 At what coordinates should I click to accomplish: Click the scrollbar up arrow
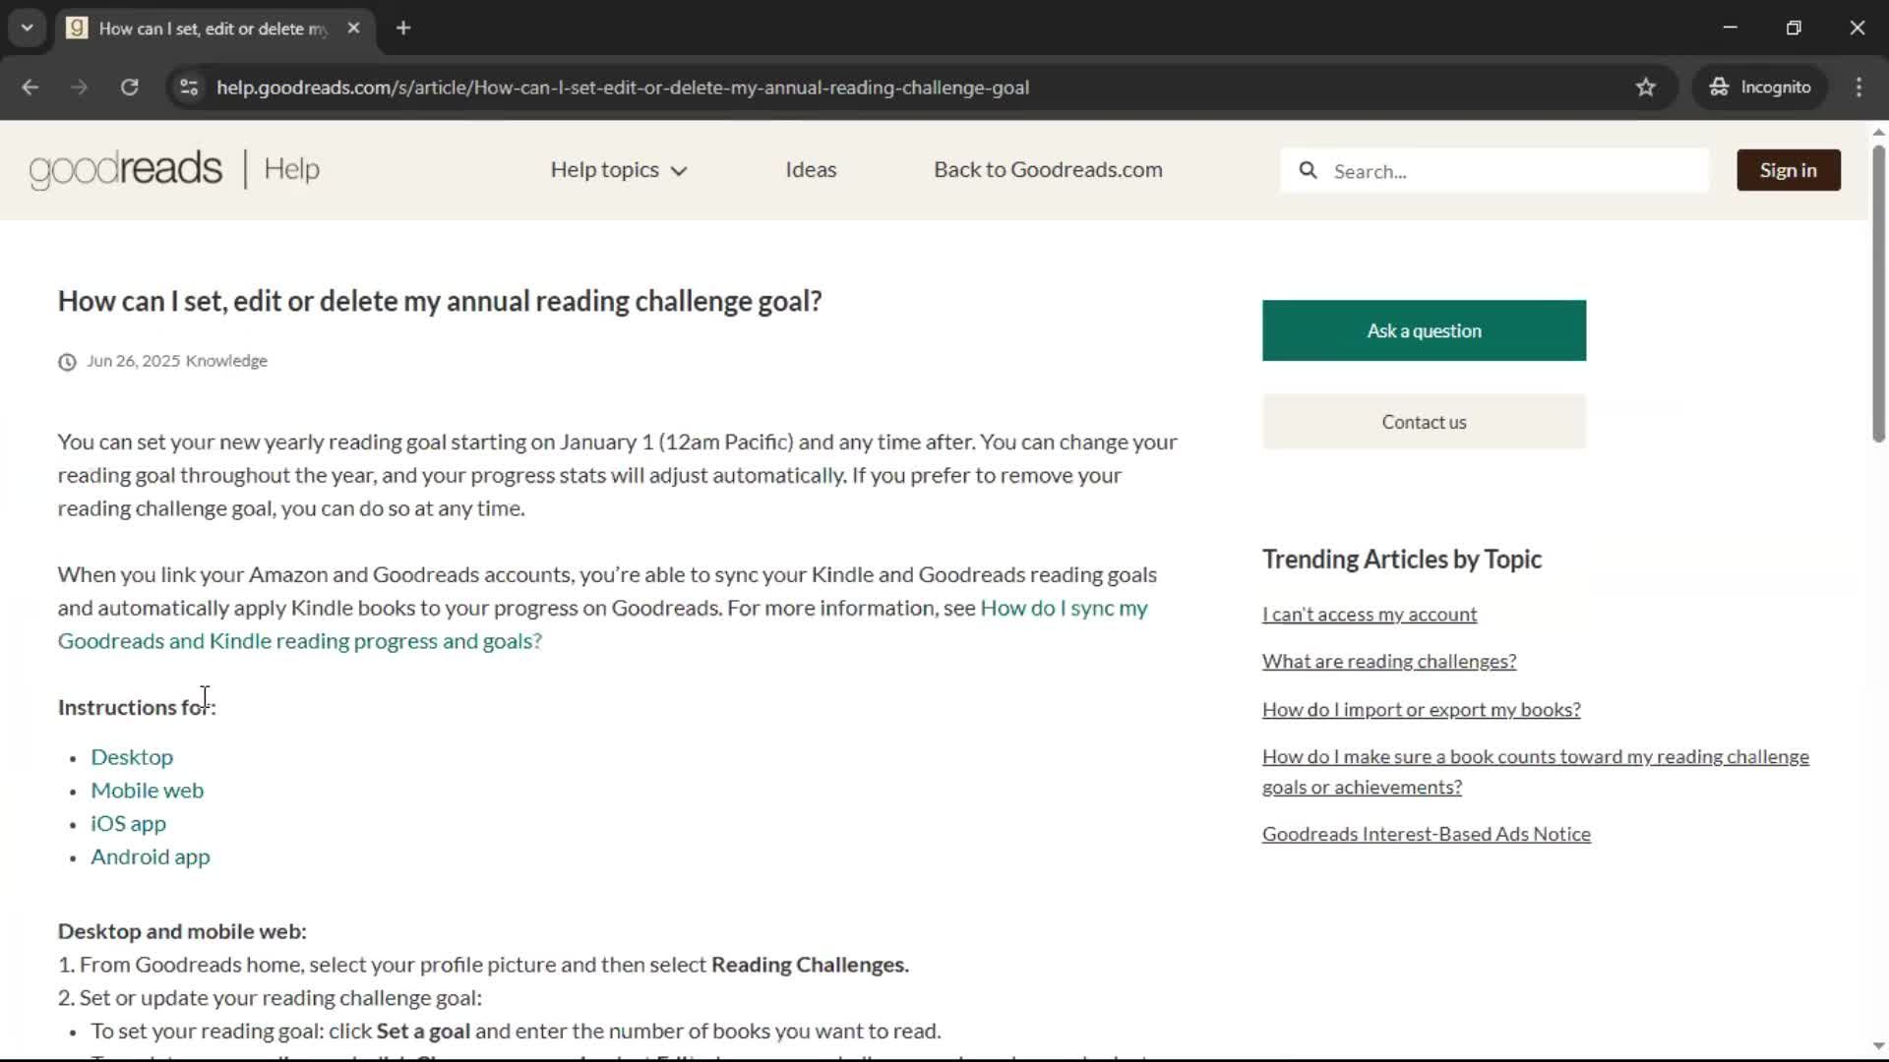1878,132
